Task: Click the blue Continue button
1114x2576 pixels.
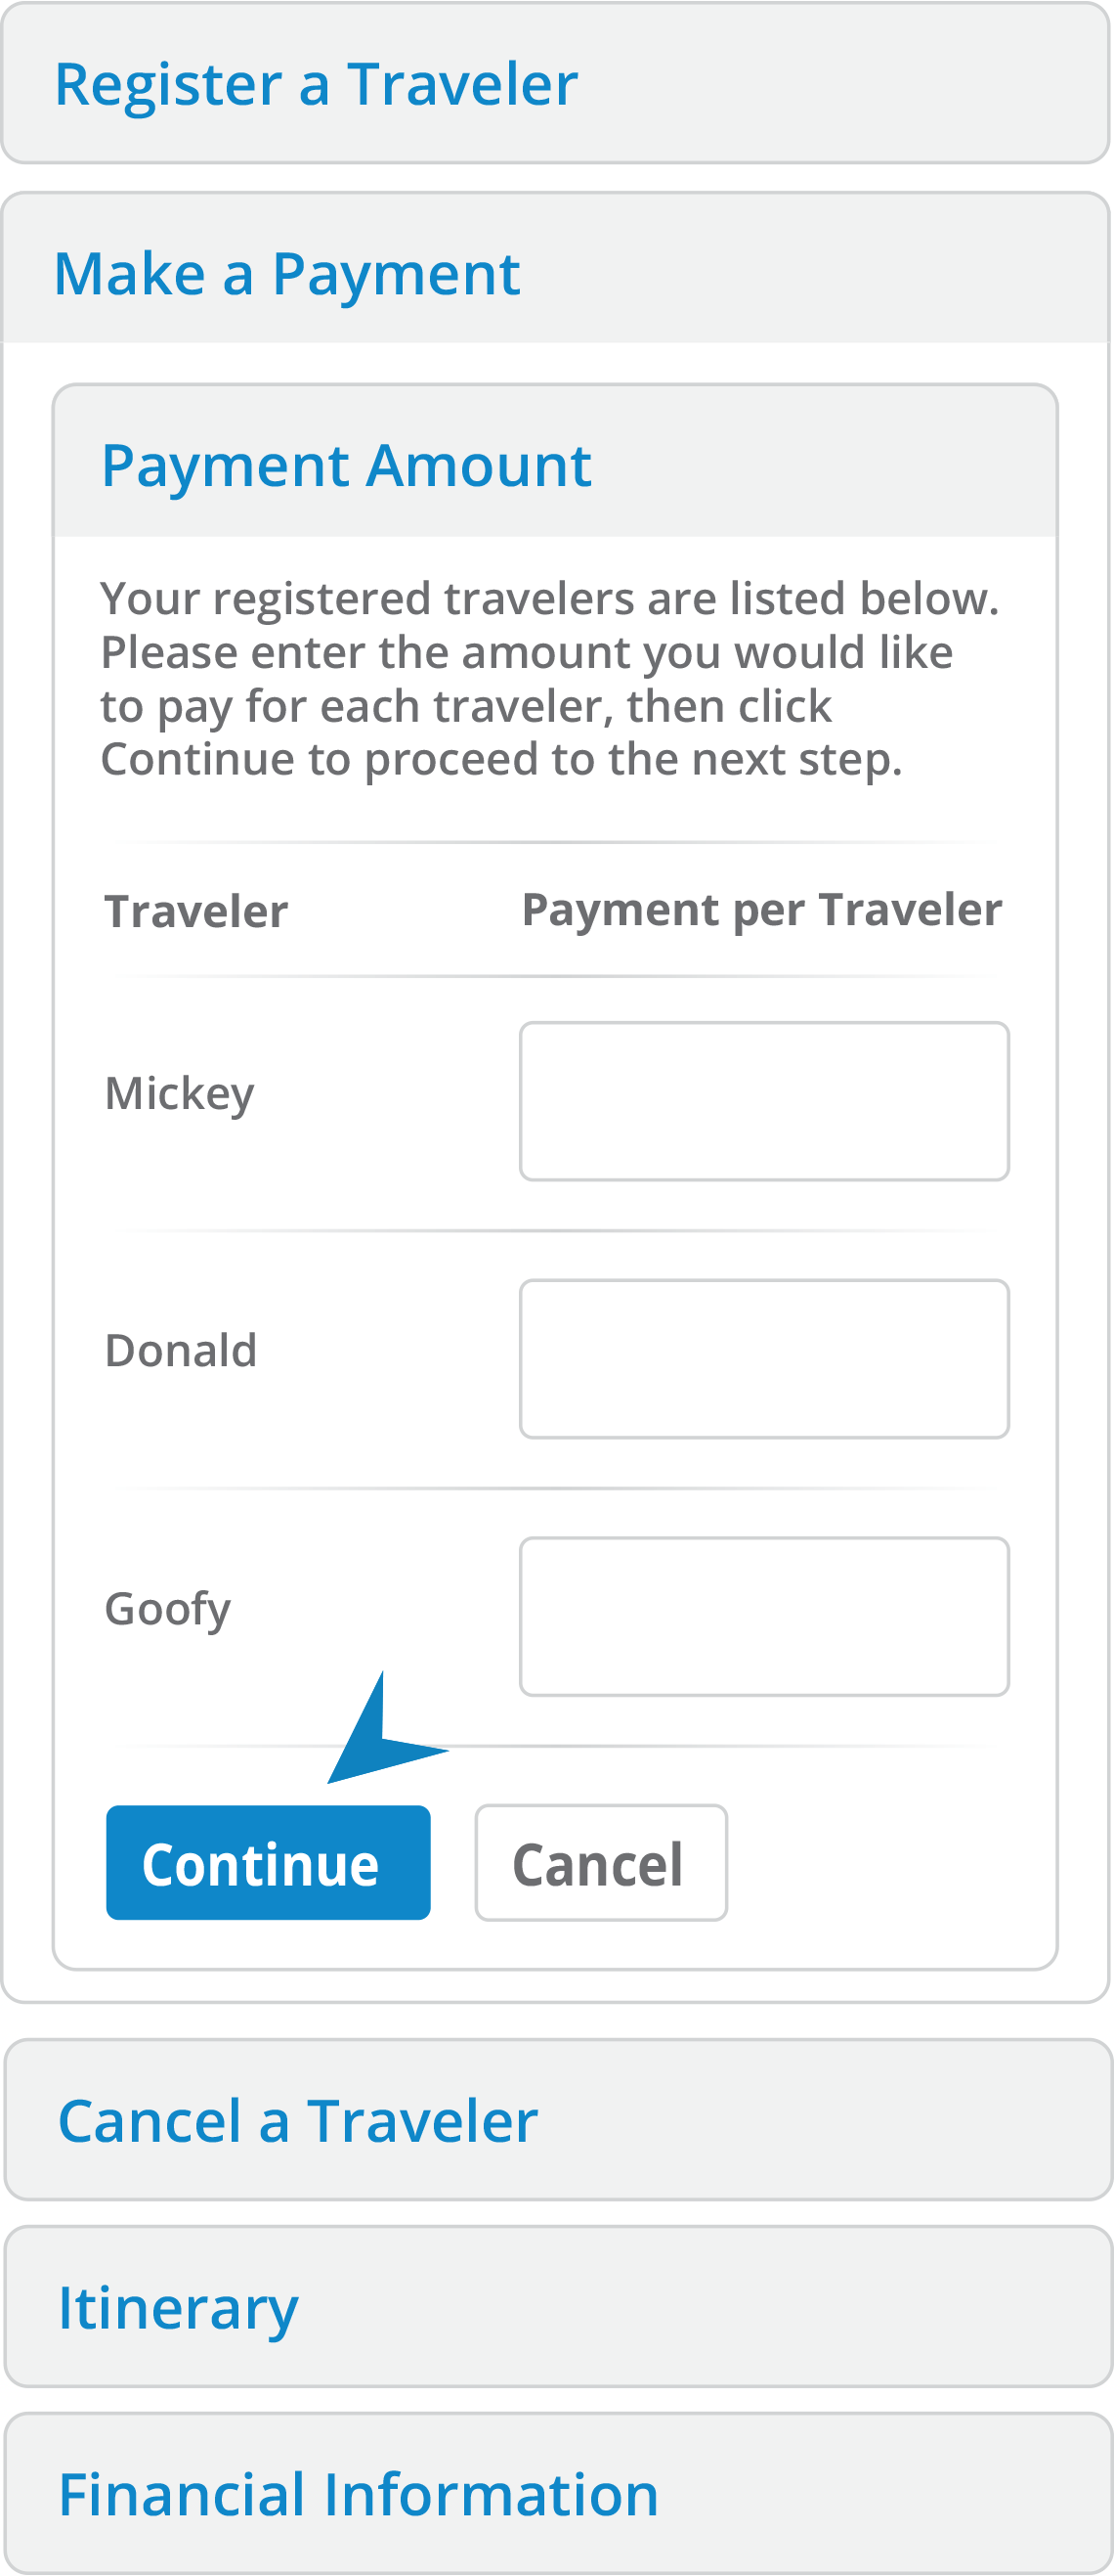Action: (x=268, y=1862)
